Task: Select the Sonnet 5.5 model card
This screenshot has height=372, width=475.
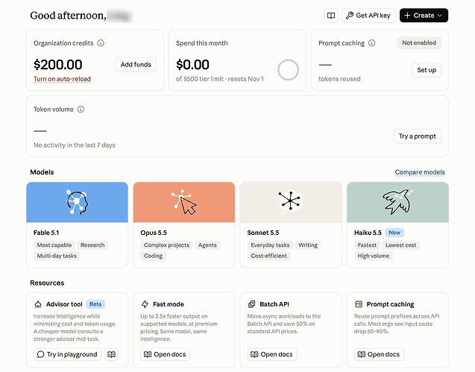Action: pos(291,225)
